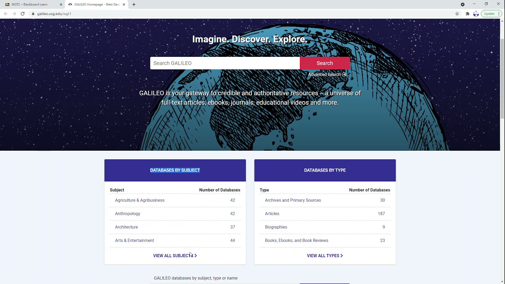This screenshot has width=505, height=284.
Task: Click View All Types link
Action: [x=325, y=256]
